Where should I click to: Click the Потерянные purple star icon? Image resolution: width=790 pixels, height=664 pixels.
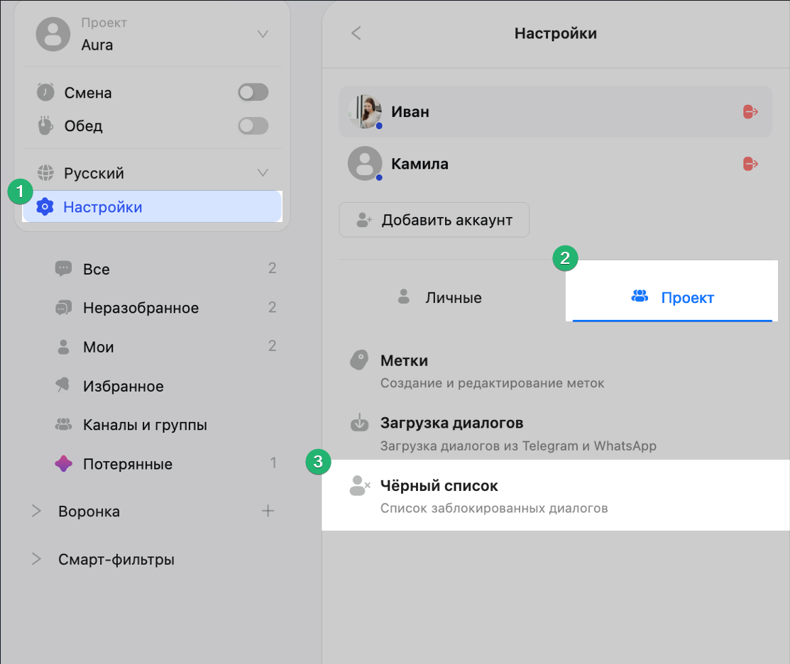64,465
